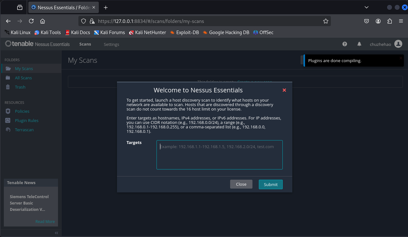Open Firefox account icon
The image size is (408, 237).
pyautogui.click(x=378, y=21)
